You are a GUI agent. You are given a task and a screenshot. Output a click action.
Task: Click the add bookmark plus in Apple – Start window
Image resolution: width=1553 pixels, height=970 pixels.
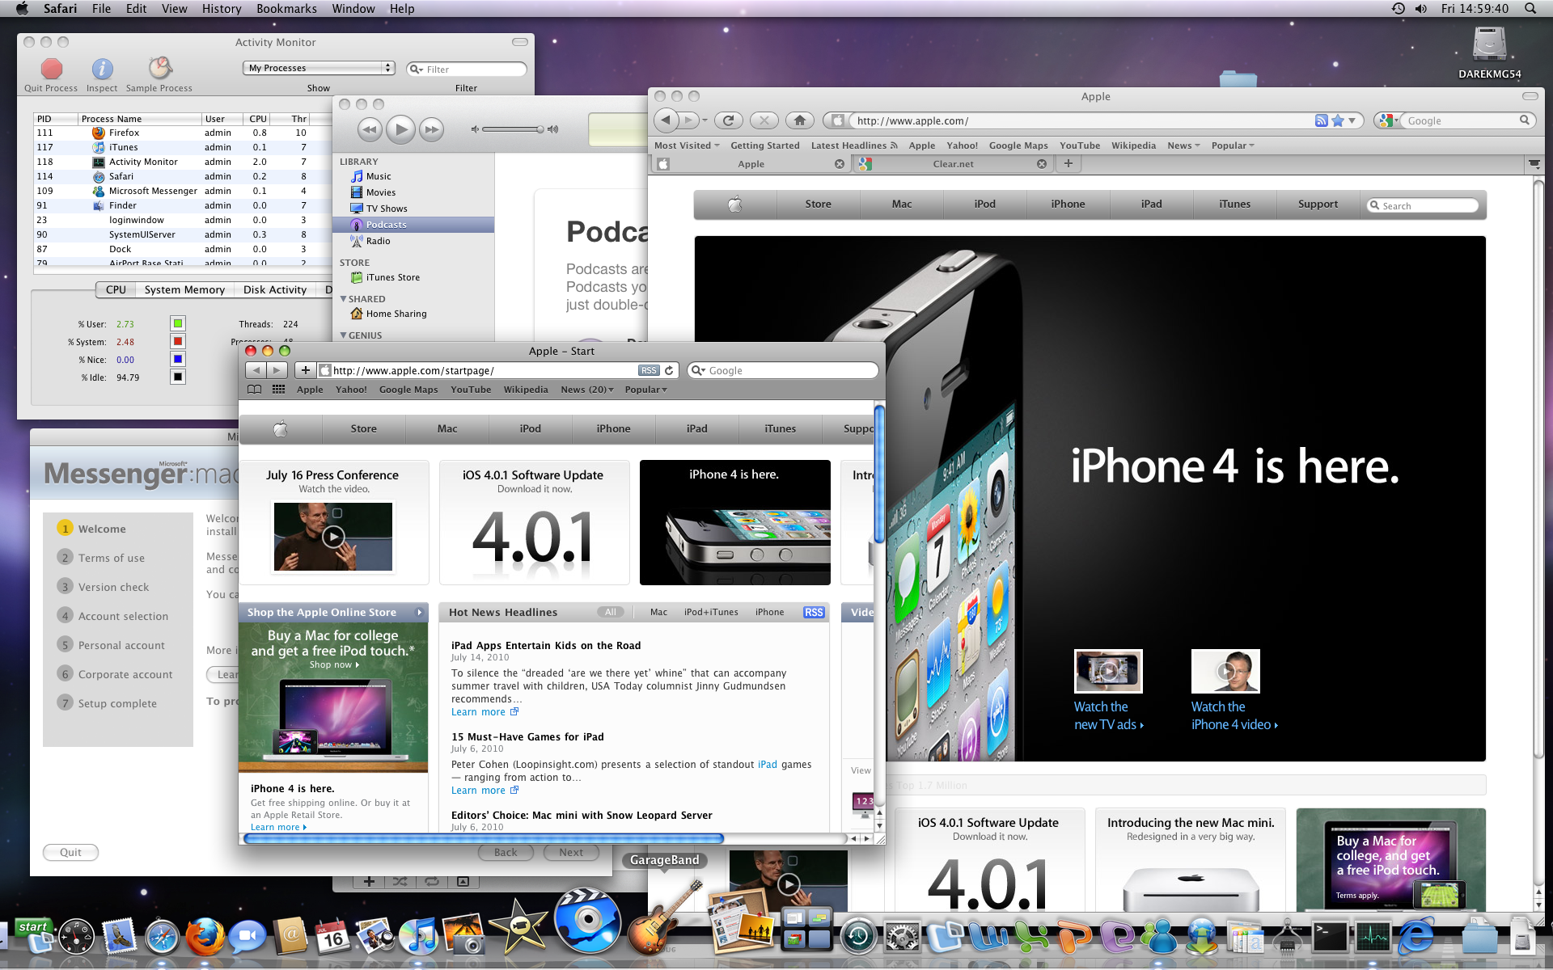305,370
